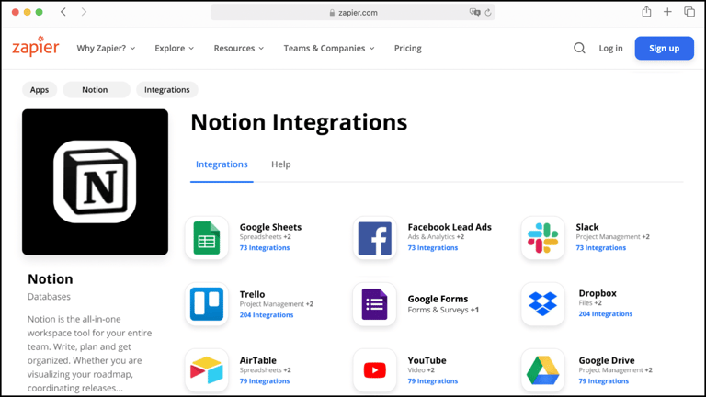The width and height of the screenshot is (706, 397).
Task: Click the Trello title text
Action: click(252, 294)
